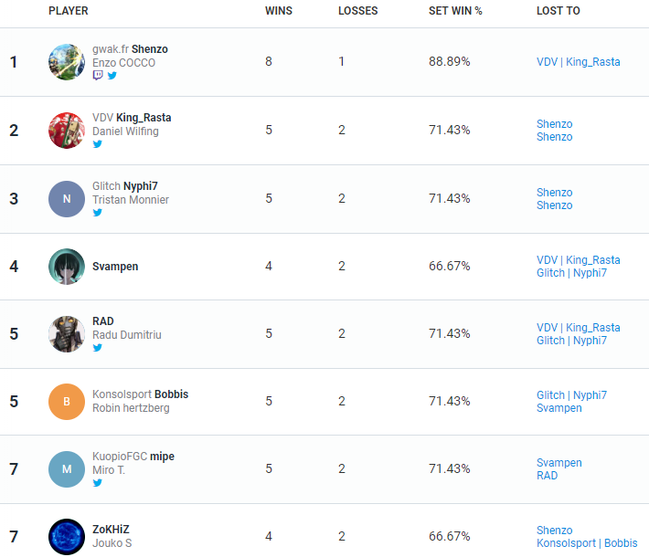Open Shenzo's Twitch channel icon

[x=98, y=75]
